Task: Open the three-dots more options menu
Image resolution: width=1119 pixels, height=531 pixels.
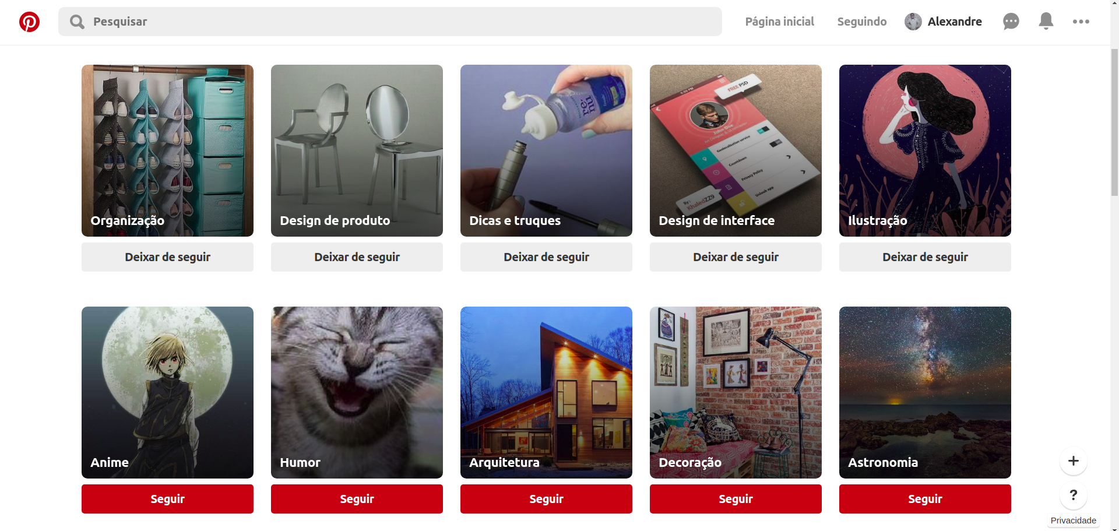Action: point(1081,22)
